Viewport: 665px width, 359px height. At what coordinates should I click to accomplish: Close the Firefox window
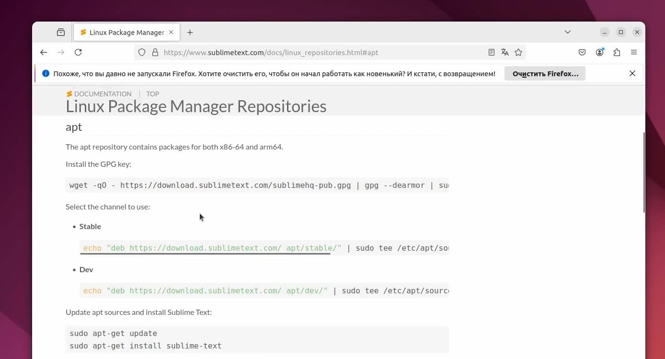(637, 32)
